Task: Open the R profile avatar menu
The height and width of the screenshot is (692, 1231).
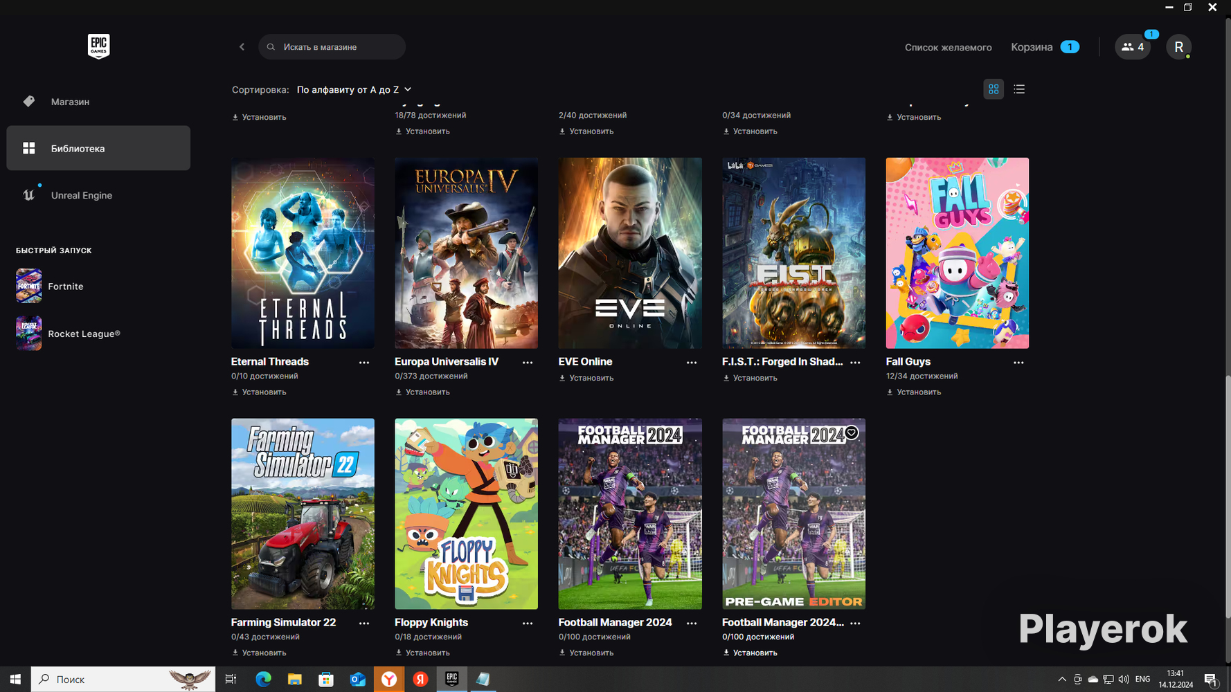Action: pos(1178,47)
